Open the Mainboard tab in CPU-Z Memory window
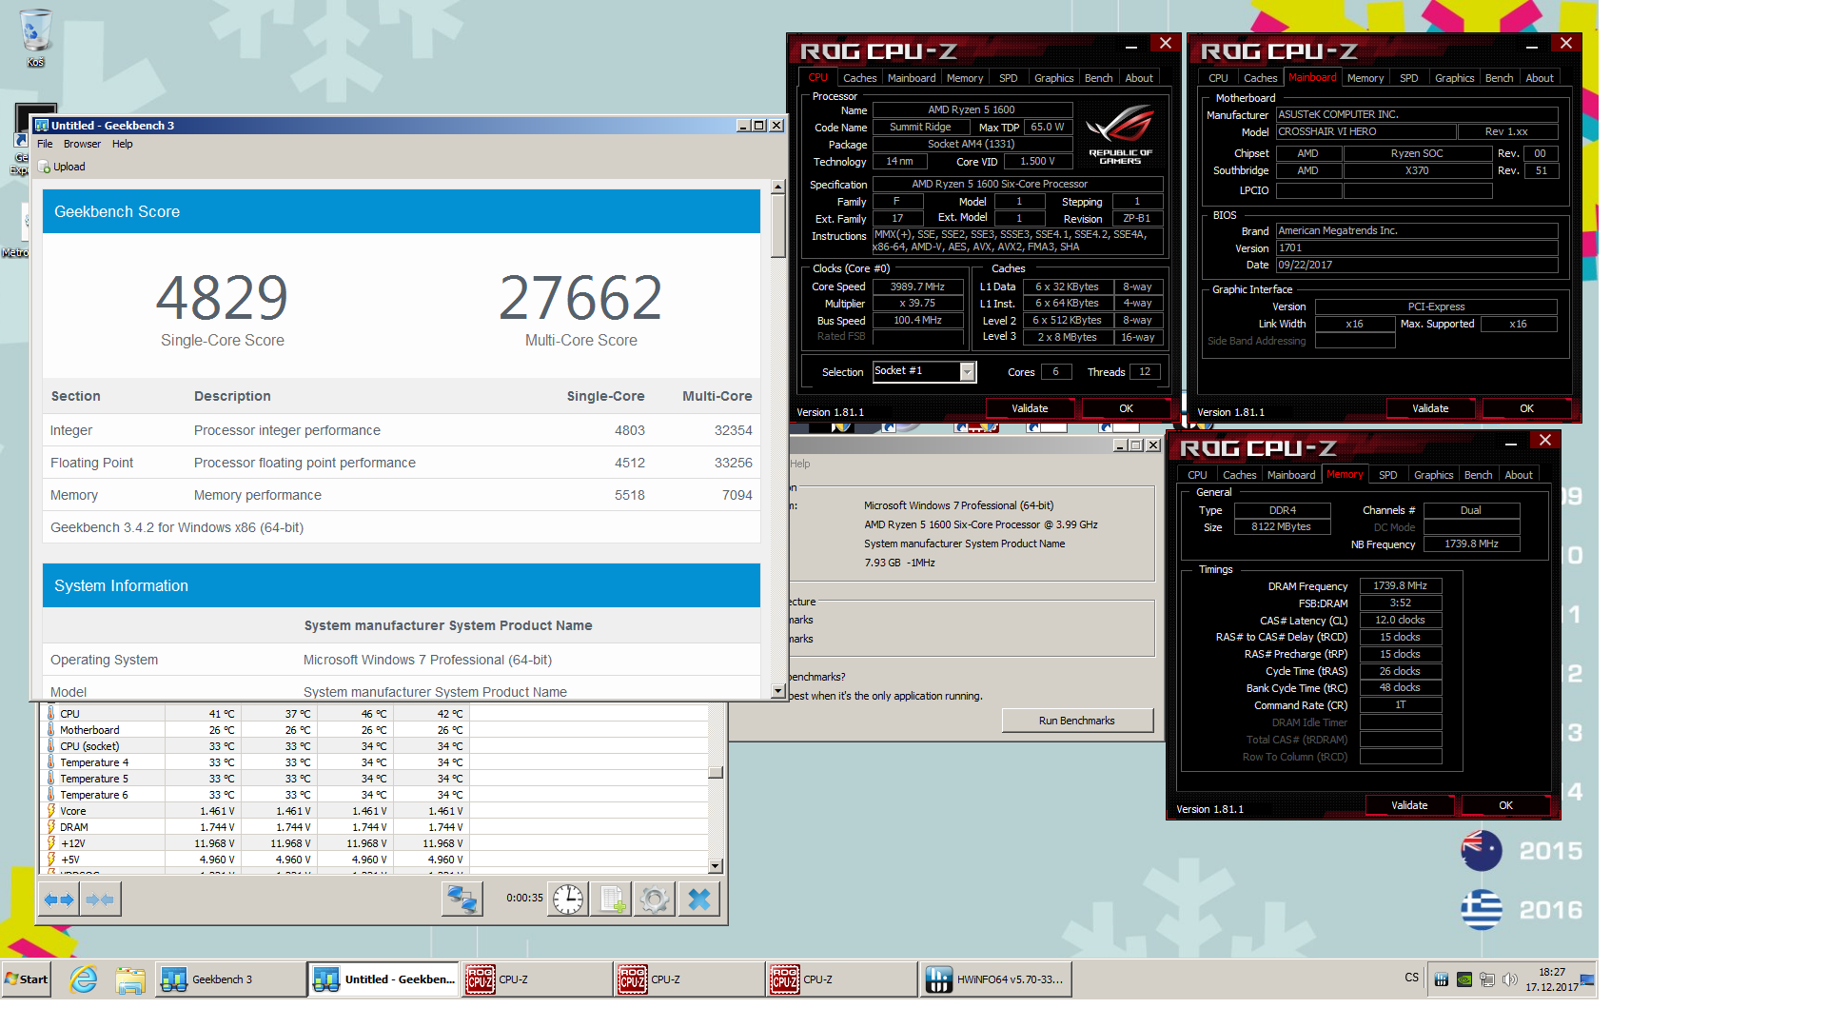This screenshot has height=1028, width=1827. [1290, 475]
